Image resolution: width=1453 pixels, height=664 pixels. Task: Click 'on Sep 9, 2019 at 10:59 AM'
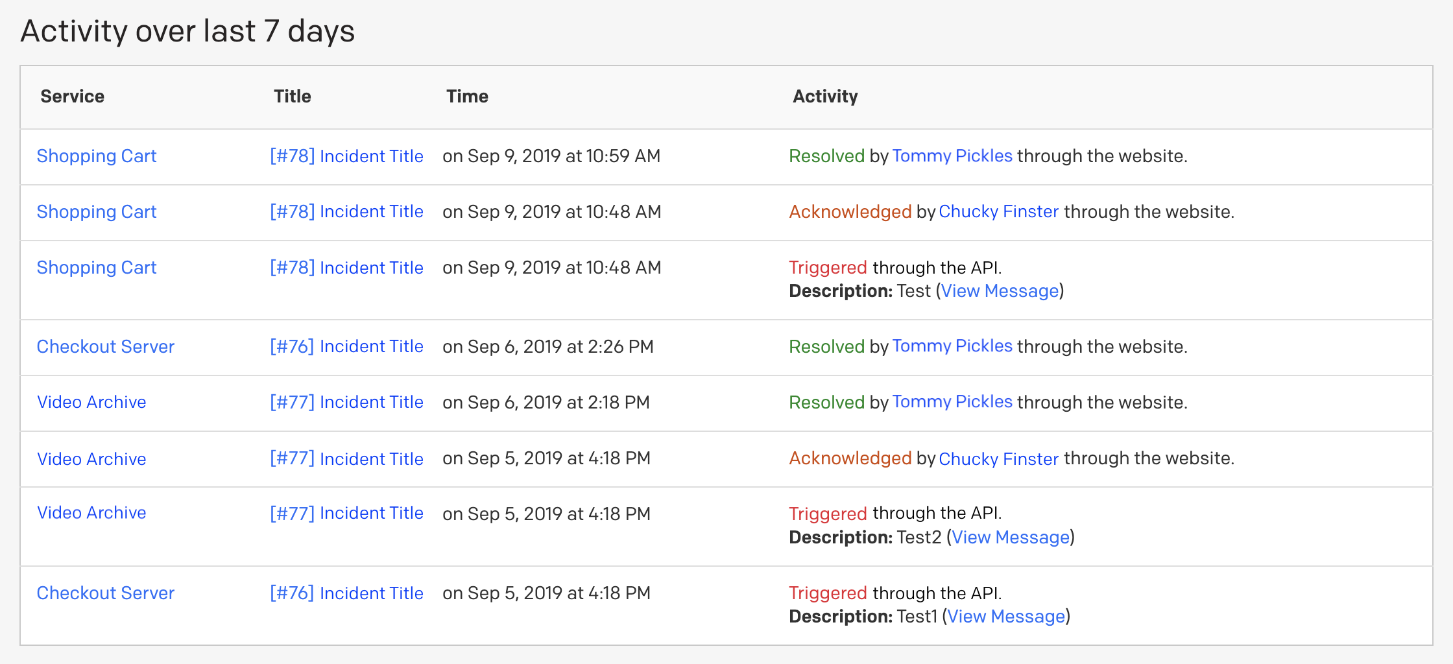tap(551, 156)
